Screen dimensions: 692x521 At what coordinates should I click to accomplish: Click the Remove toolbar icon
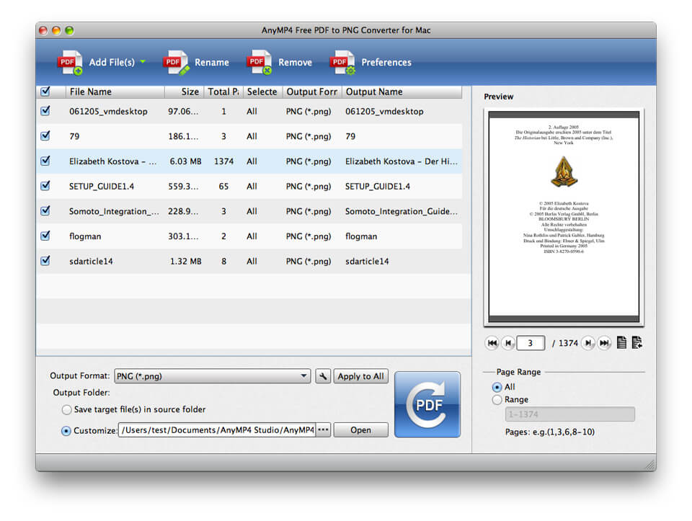pos(259,62)
